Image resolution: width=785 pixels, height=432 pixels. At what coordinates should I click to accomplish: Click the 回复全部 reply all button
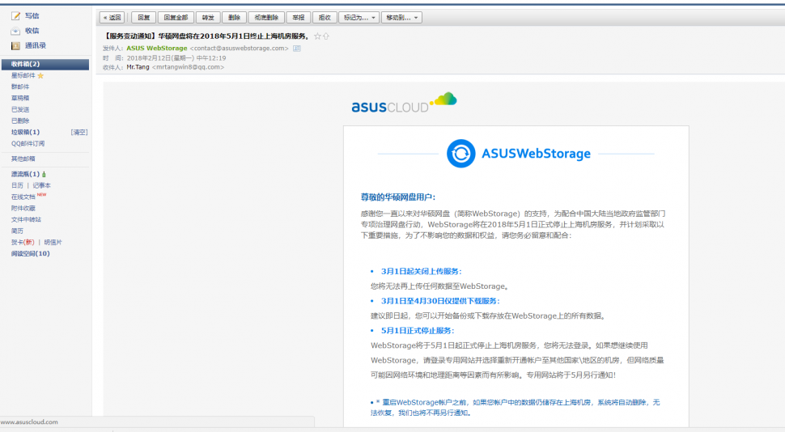click(x=176, y=18)
